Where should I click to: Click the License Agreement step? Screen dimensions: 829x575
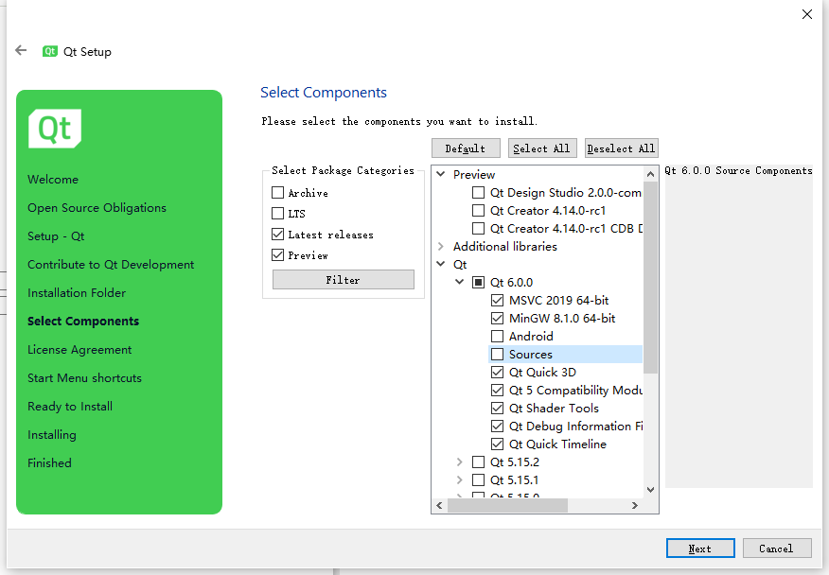point(79,350)
